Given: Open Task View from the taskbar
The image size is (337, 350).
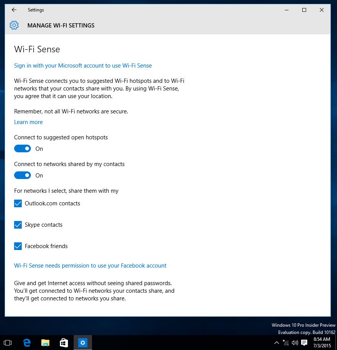Looking at the screenshot, I should coord(8,343).
